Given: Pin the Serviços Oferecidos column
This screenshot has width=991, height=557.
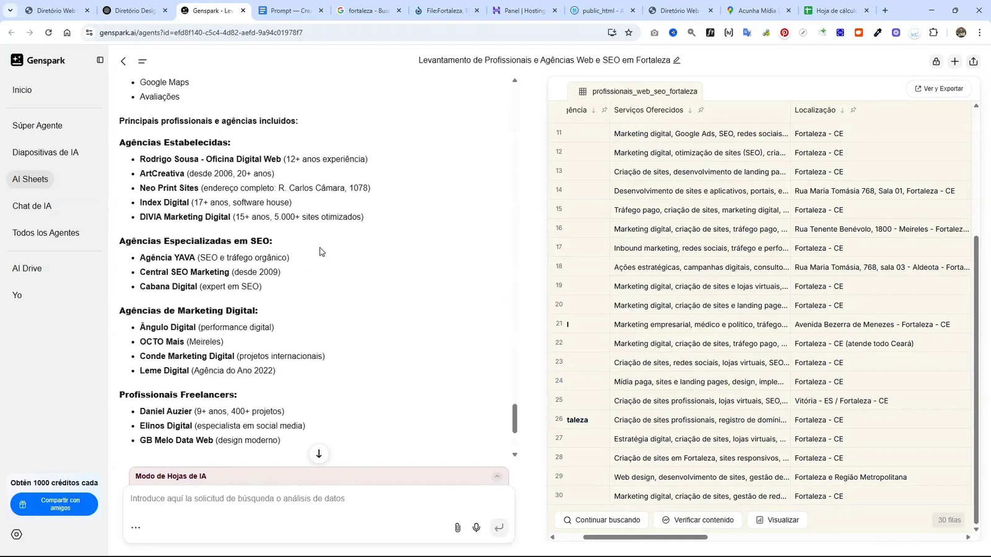Looking at the screenshot, I should click(701, 110).
